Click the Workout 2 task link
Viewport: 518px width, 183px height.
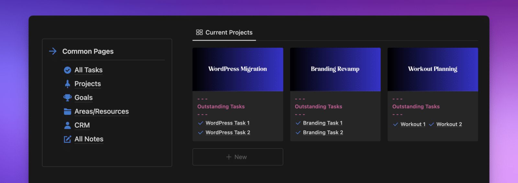click(449, 124)
